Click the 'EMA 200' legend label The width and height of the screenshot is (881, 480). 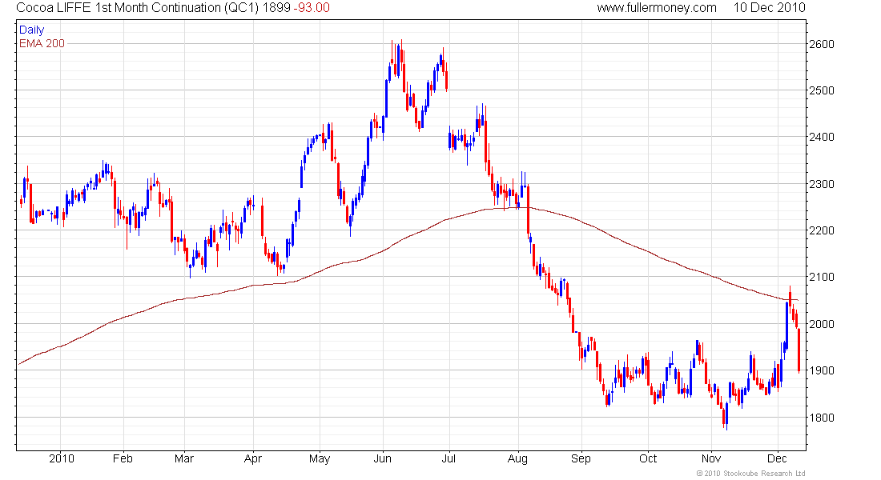click(x=42, y=43)
